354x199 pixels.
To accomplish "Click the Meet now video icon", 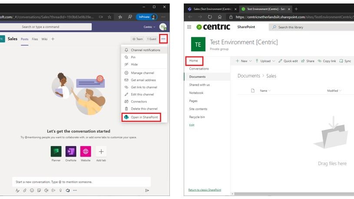I will (46, 190).
